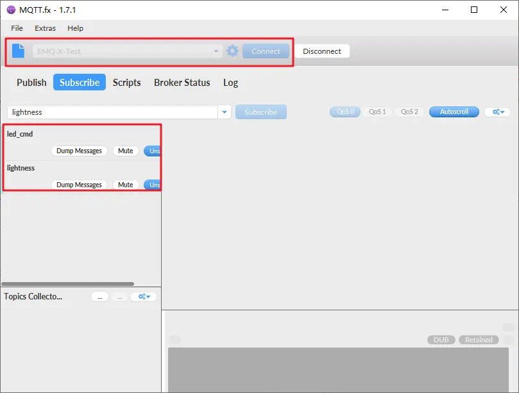Dump Messages for led_cmd topic
This screenshot has height=393, width=519.
[x=79, y=151]
